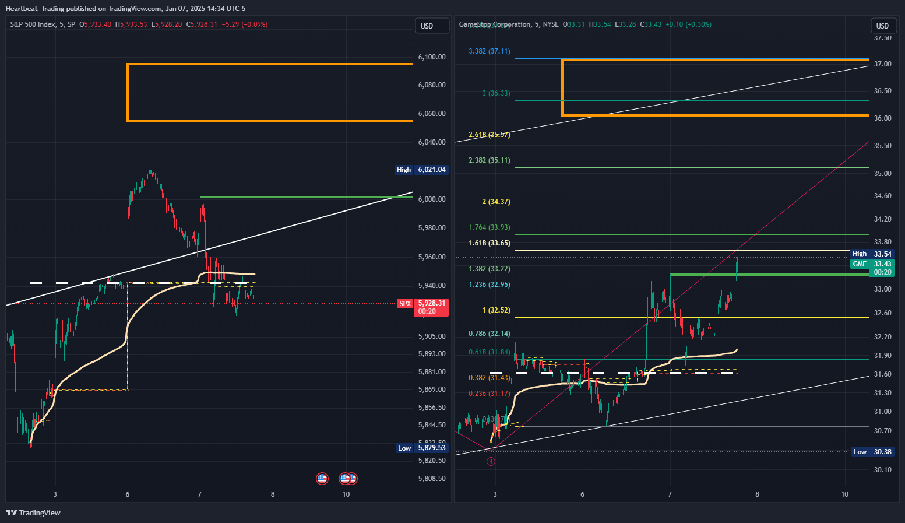Select the 2.382 (35.11) Fibonacci label
This screenshot has width=905, height=523.
[490, 160]
